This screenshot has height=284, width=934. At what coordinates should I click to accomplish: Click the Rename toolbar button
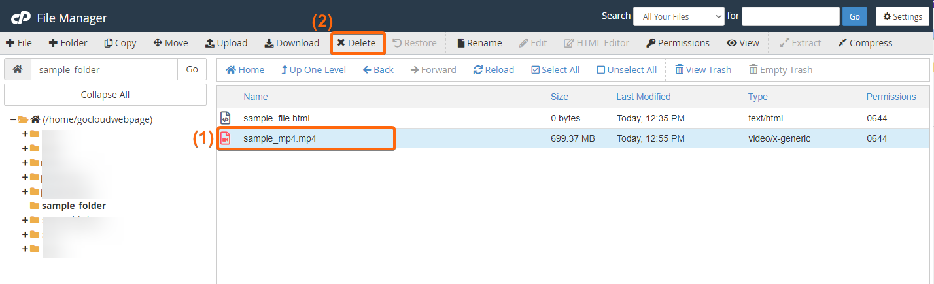click(479, 43)
